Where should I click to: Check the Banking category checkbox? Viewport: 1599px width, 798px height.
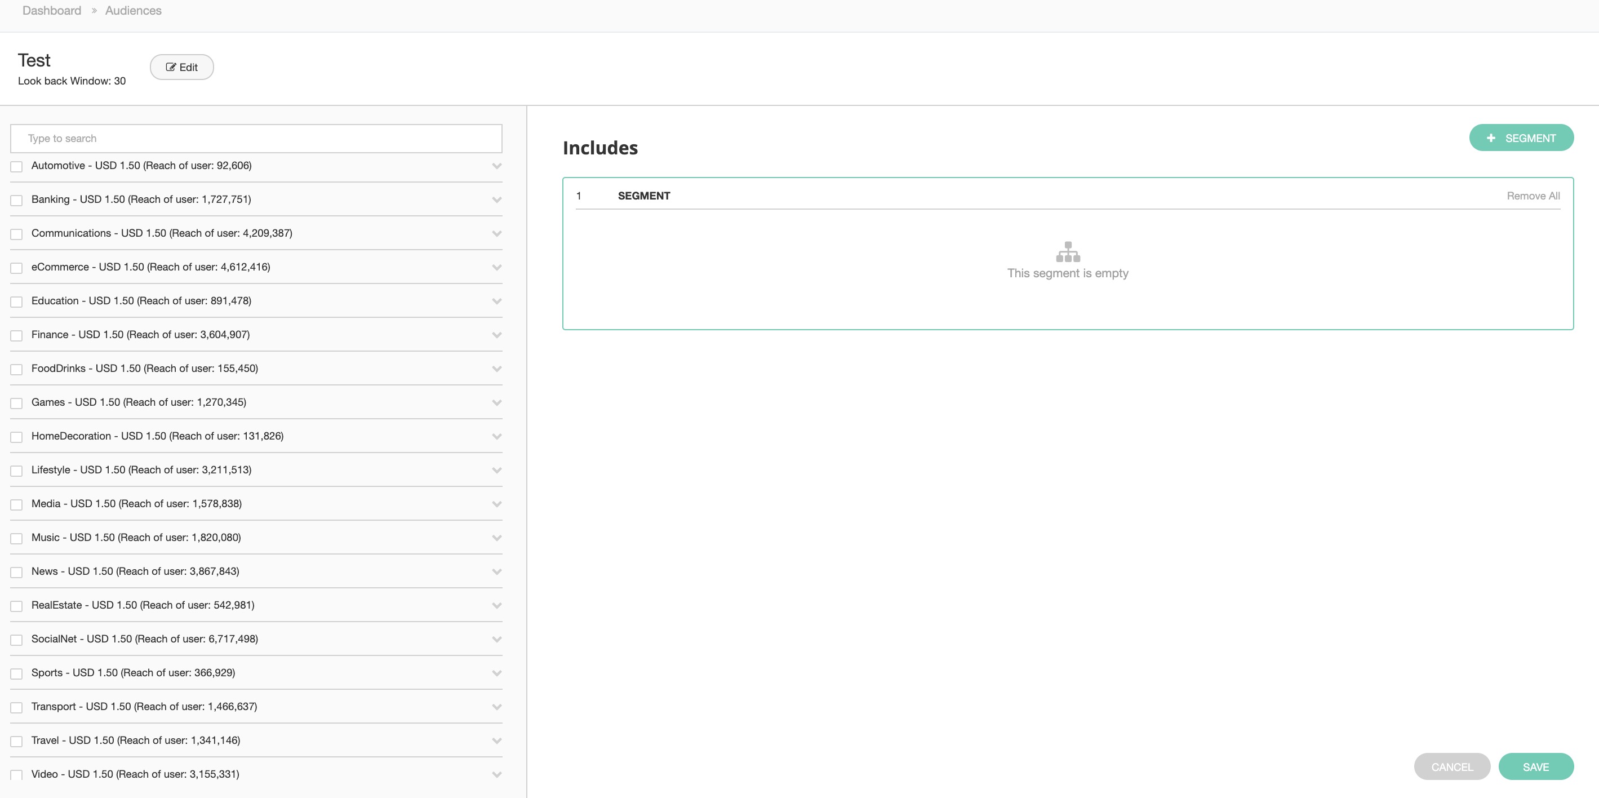click(17, 200)
